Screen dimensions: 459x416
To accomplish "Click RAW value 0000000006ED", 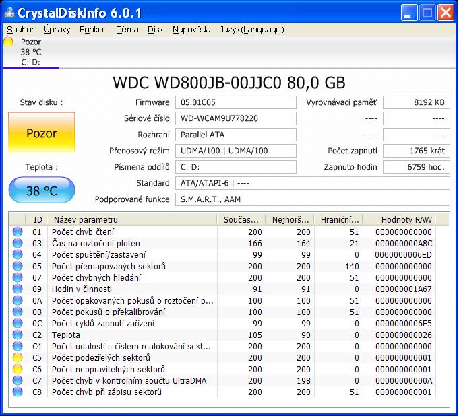I will (404, 254).
